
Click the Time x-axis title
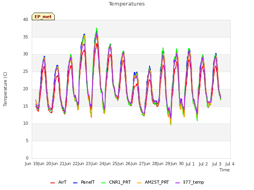tap(225, 170)
